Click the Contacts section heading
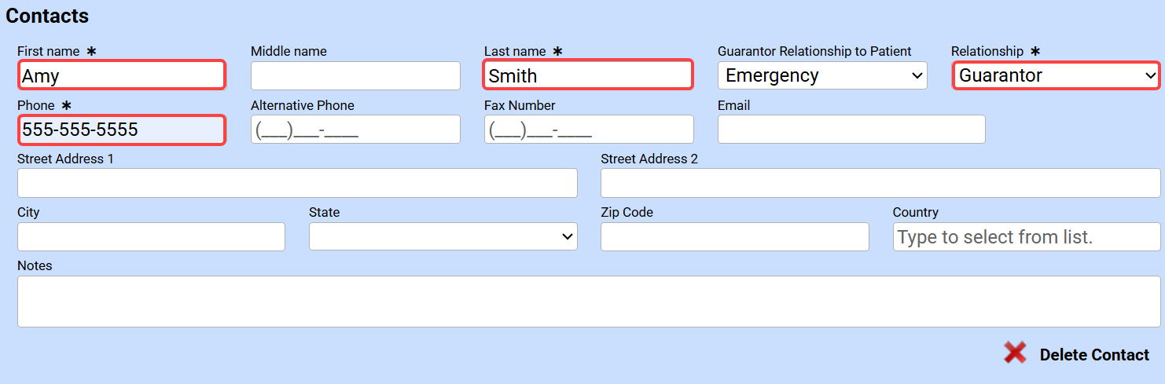 pos(47,16)
